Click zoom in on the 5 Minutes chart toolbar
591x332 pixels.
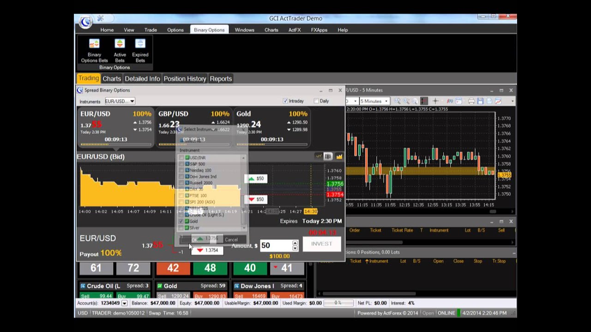click(x=397, y=101)
